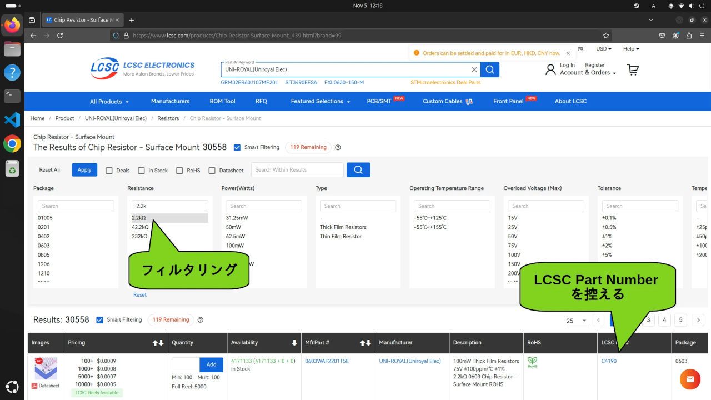Close the orders notification banner
This screenshot has height=400, width=711.
click(x=568, y=53)
